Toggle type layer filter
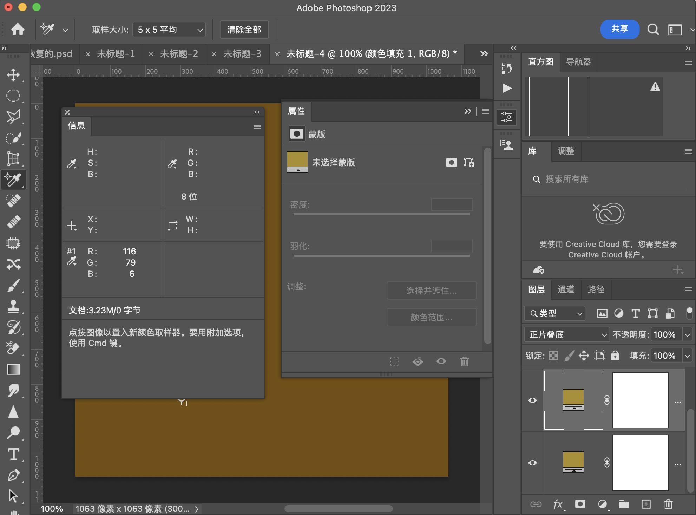696x515 pixels. [635, 313]
